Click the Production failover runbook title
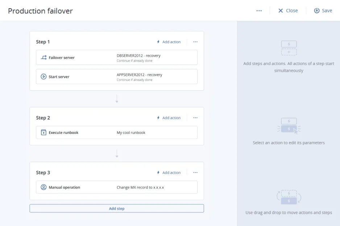340x226 pixels. coord(40,11)
